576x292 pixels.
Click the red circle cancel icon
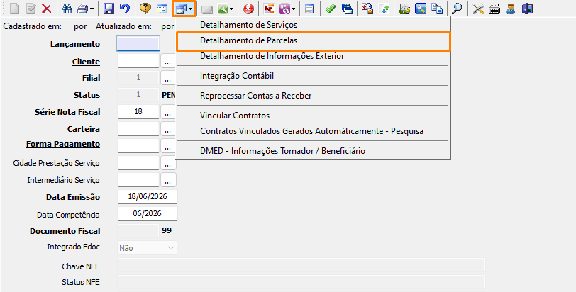coord(249,9)
